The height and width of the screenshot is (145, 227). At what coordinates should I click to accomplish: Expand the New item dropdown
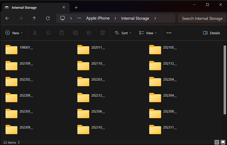coord(14,33)
